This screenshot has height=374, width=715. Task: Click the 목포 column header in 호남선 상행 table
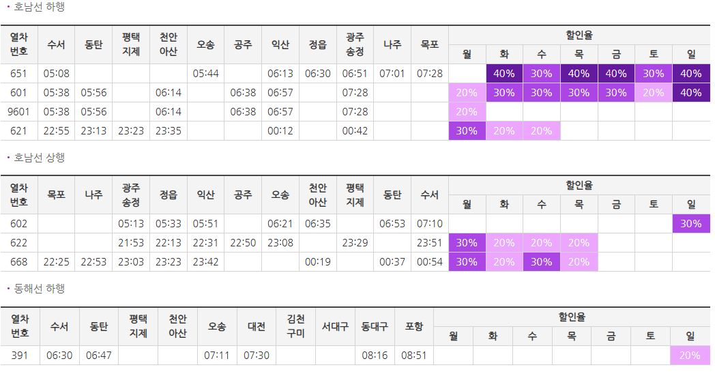click(56, 195)
